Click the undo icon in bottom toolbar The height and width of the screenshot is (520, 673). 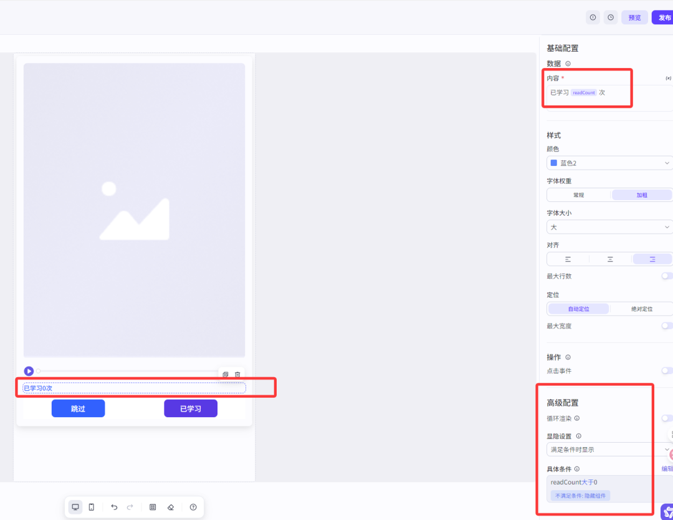click(x=114, y=507)
